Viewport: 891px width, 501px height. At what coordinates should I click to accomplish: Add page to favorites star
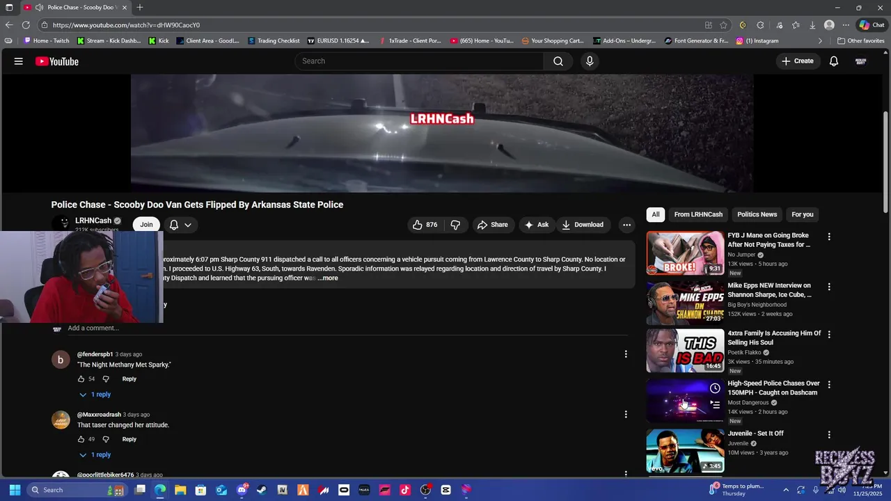point(724,25)
